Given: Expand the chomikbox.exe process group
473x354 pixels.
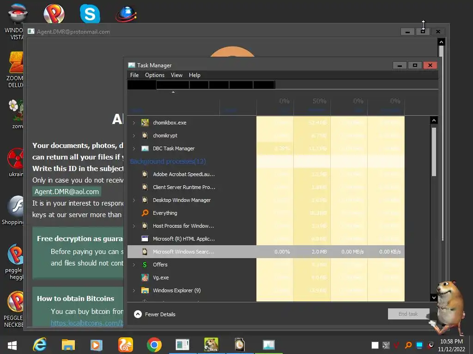Looking at the screenshot, I should 134,123.
